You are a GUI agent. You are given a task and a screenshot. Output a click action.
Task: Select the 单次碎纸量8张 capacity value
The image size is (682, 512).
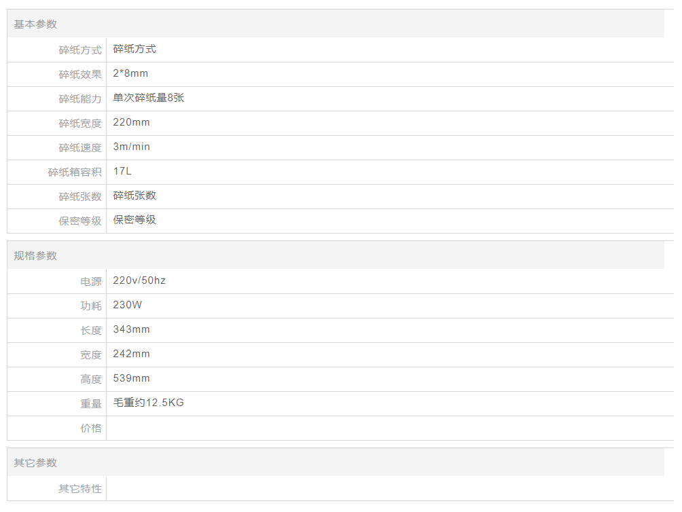pyautogui.click(x=149, y=98)
